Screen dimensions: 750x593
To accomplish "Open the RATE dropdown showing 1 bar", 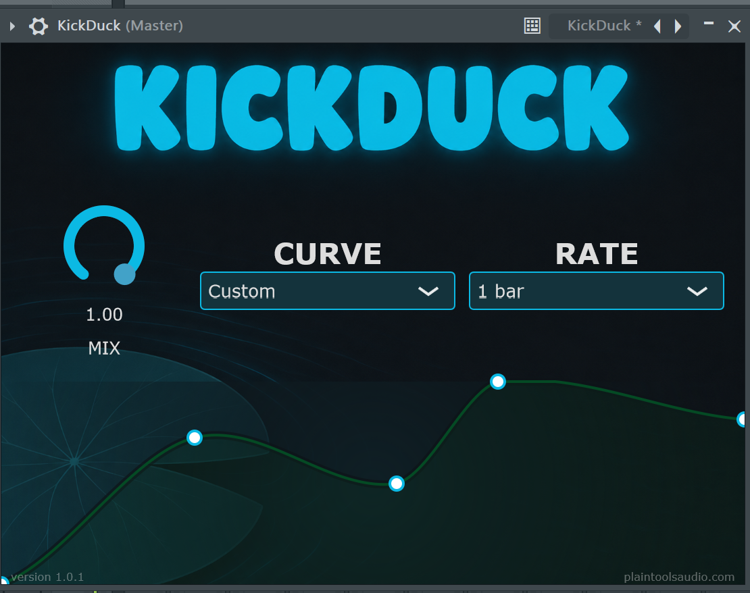I will tap(596, 291).
